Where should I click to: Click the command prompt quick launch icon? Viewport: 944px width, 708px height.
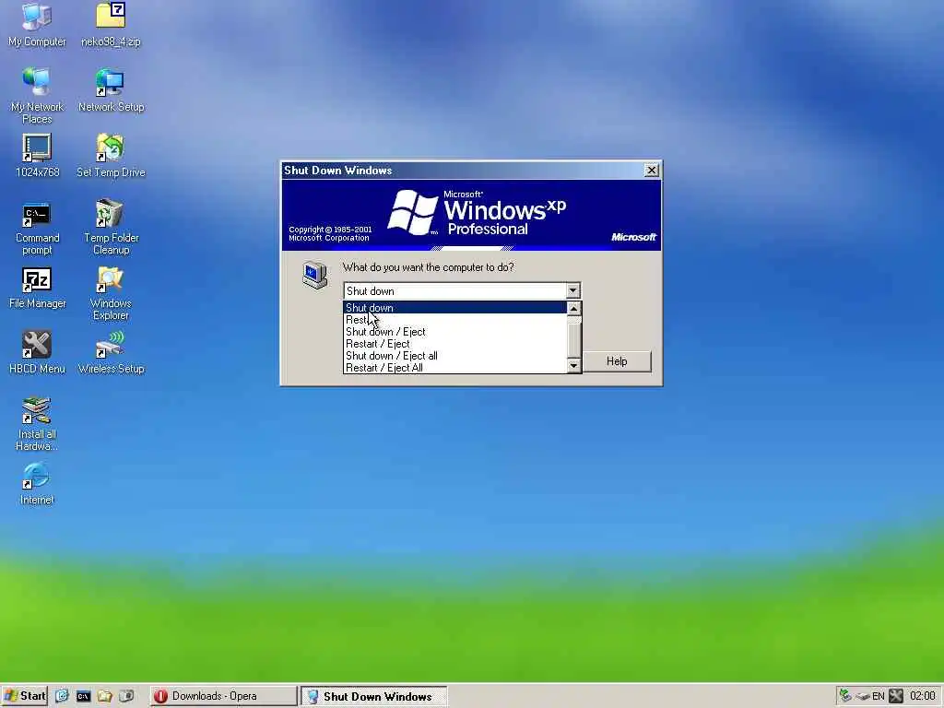[83, 696]
